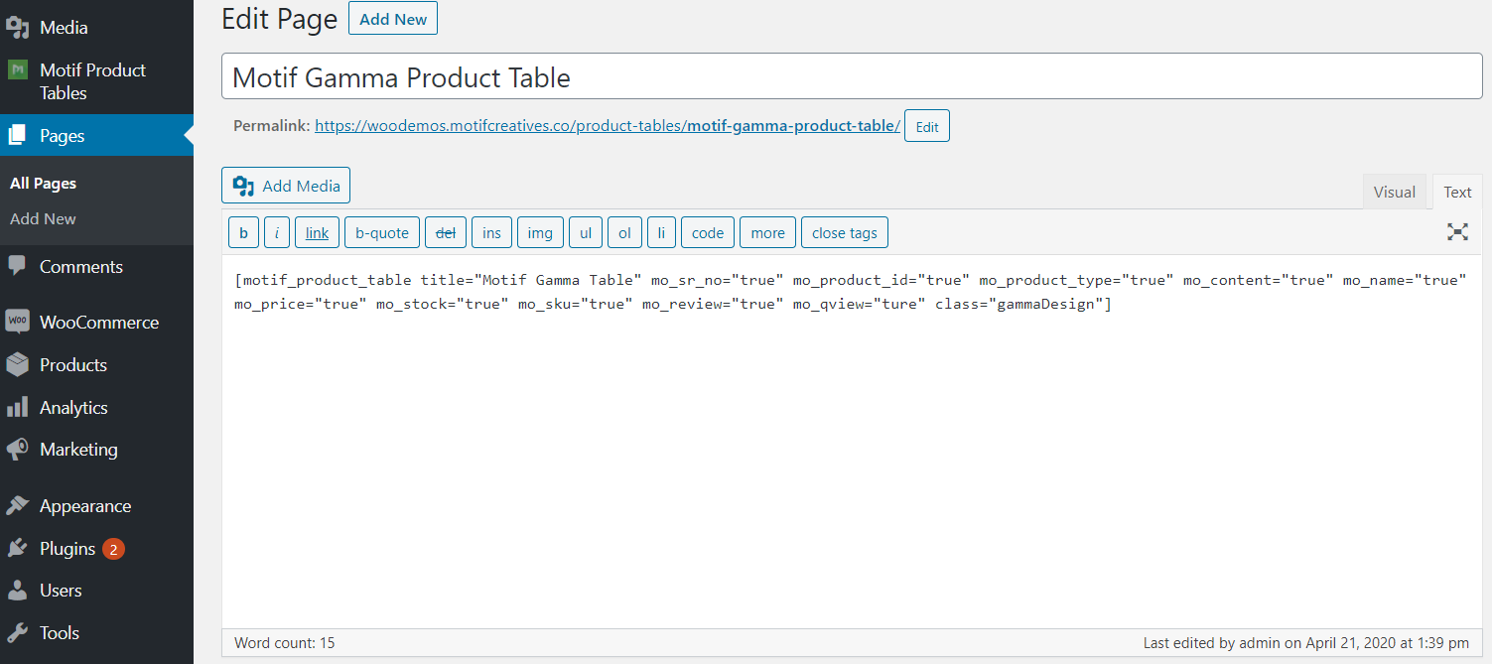Click the Tools wrench icon
The height and width of the screenshot is (664, 1492).
pos(18,632)
